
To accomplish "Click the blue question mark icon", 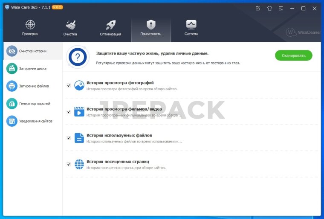I will (x=78, y=57).
